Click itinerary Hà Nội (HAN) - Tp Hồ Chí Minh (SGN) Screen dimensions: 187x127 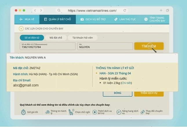pyautogui.click(x=53, y=74)
